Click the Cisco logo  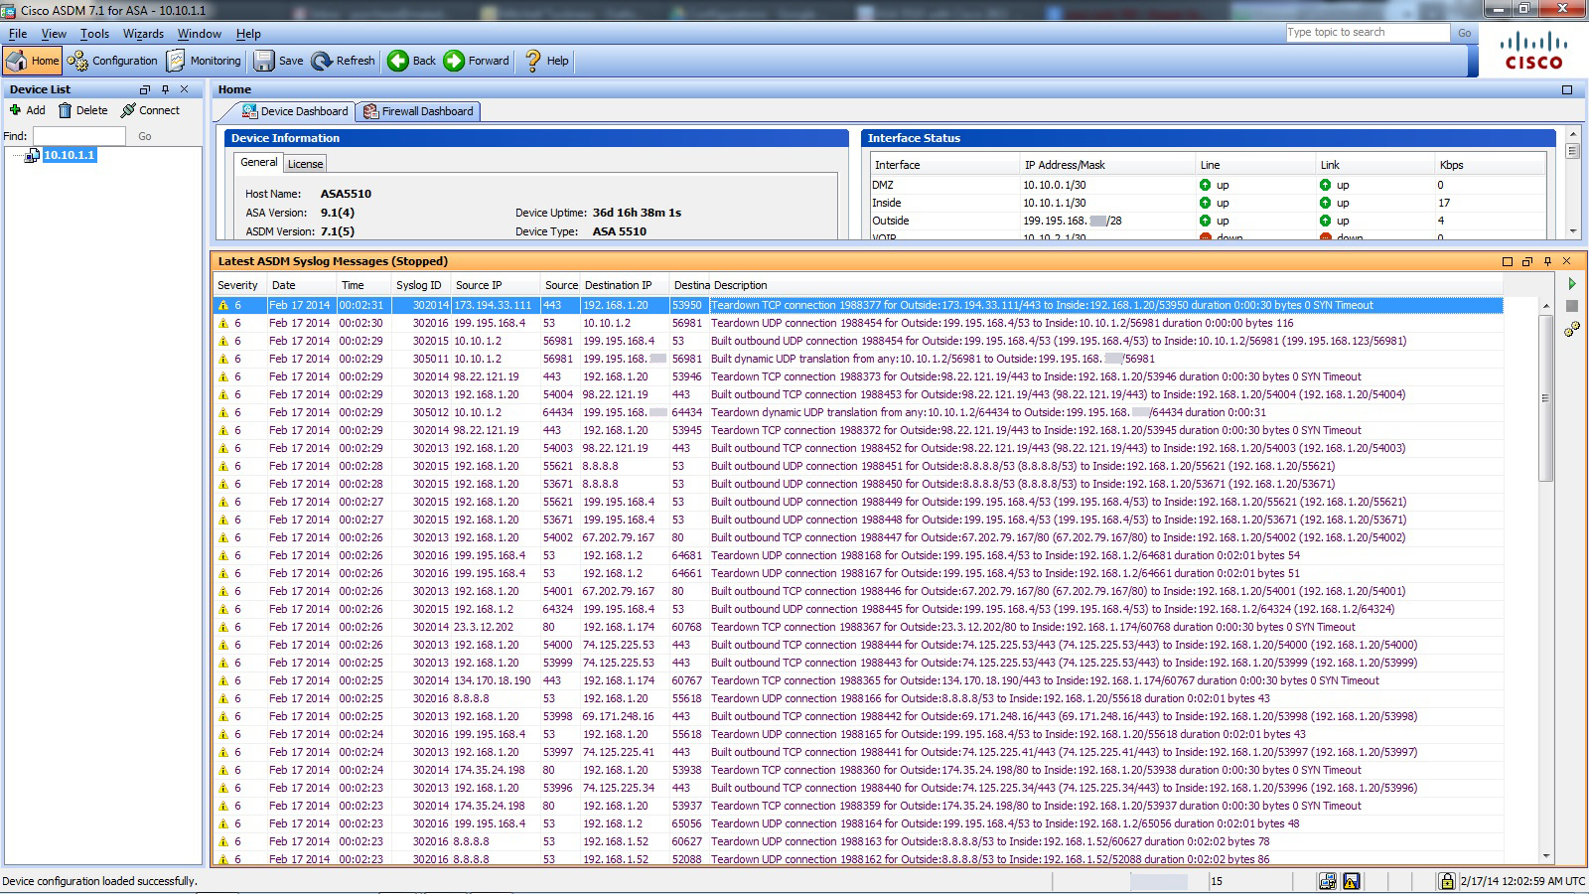pyautogui.click(x=1533, y=52)
